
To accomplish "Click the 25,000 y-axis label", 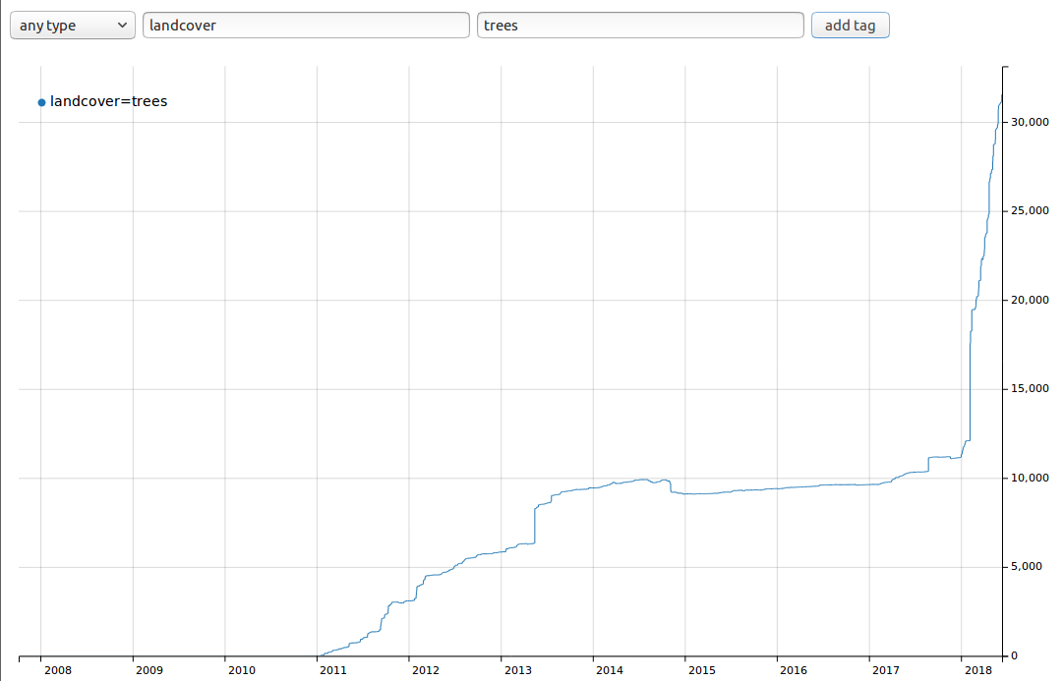I will [x=1030, y=211].
